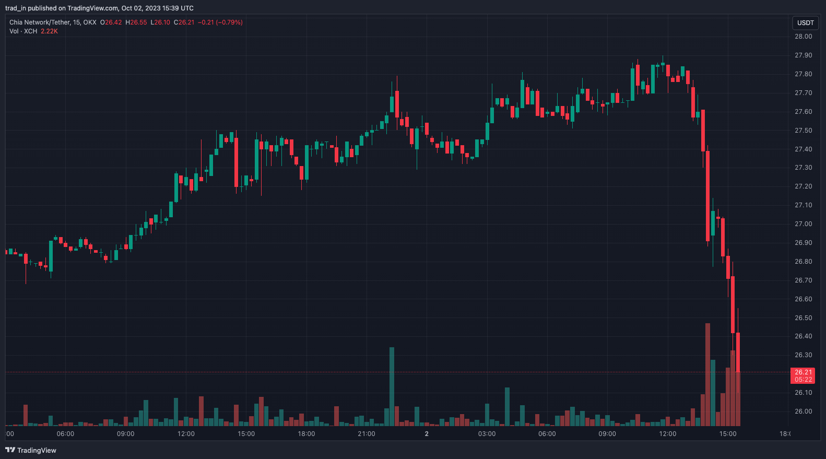Click the 27.50 price axis label

click(x=803, y=131)
